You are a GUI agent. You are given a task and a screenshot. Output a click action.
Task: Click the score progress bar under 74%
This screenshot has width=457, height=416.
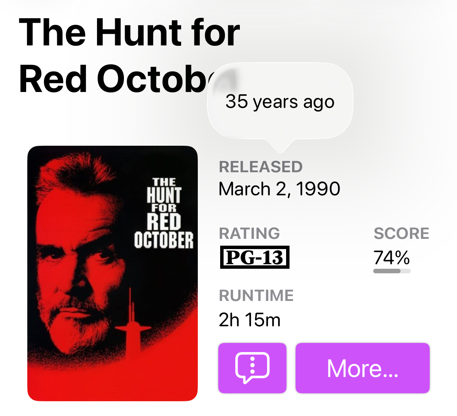point(391,271)
